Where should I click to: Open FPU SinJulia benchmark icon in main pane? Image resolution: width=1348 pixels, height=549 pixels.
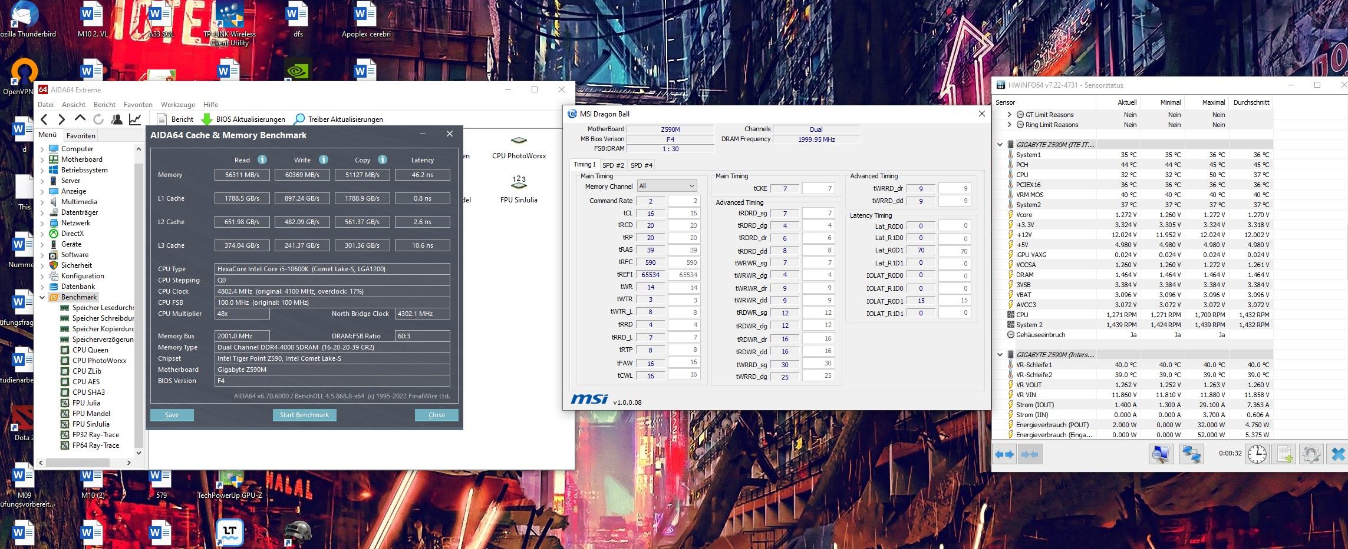[519, 189]
